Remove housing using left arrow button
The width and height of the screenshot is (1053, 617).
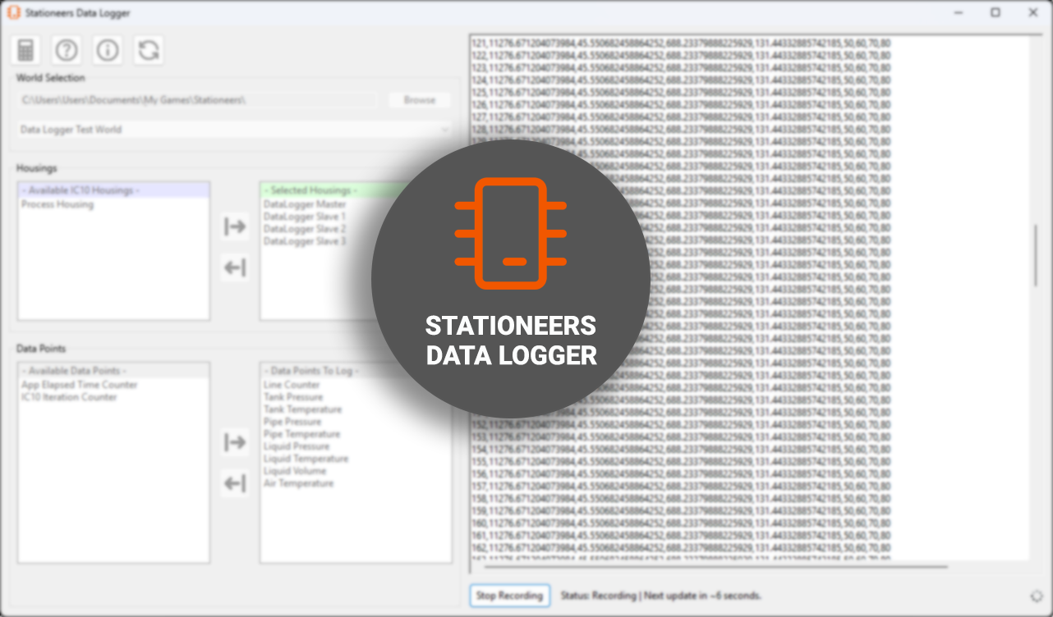pyautogui.click(x=235, y=268)
